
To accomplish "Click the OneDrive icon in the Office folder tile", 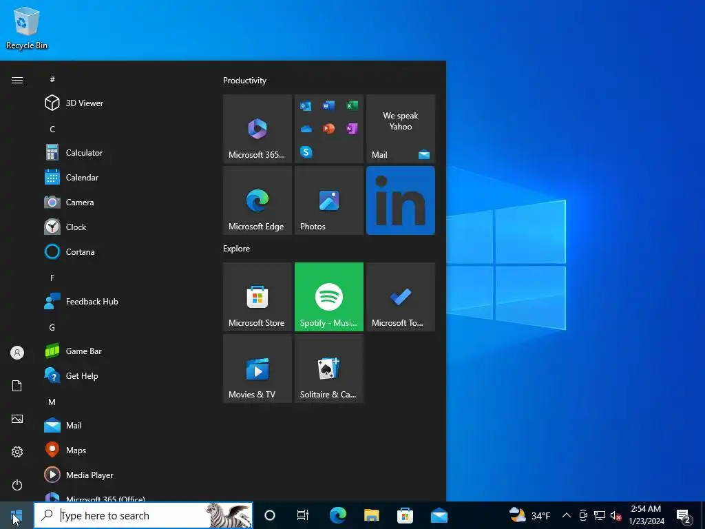I will pos(306,129).
